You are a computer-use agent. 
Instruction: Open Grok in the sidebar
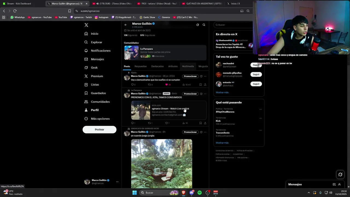pyautogui.click(x=91, y=68)
